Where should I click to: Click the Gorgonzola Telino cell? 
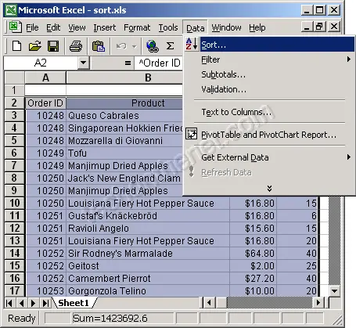148,290
